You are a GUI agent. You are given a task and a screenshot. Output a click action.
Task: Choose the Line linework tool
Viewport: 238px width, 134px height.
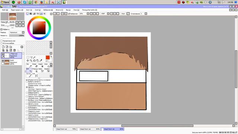[35, 75]
